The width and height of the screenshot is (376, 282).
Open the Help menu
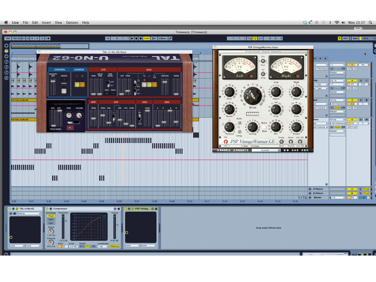click(x=86, y=23)
